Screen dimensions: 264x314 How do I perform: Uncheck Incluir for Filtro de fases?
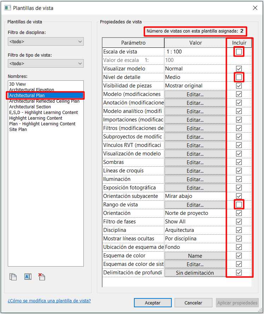pyautogui.click(x=239, y=222)
